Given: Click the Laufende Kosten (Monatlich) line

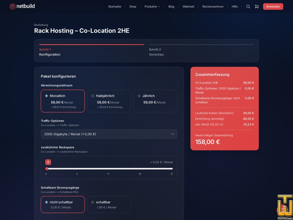Looking at the screenshot, I should click(225, 113).
